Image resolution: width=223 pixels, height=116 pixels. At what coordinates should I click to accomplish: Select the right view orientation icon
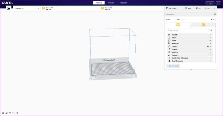pos(17,113)
